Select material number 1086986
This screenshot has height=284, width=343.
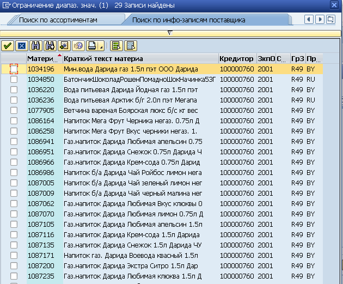[41, 173]
